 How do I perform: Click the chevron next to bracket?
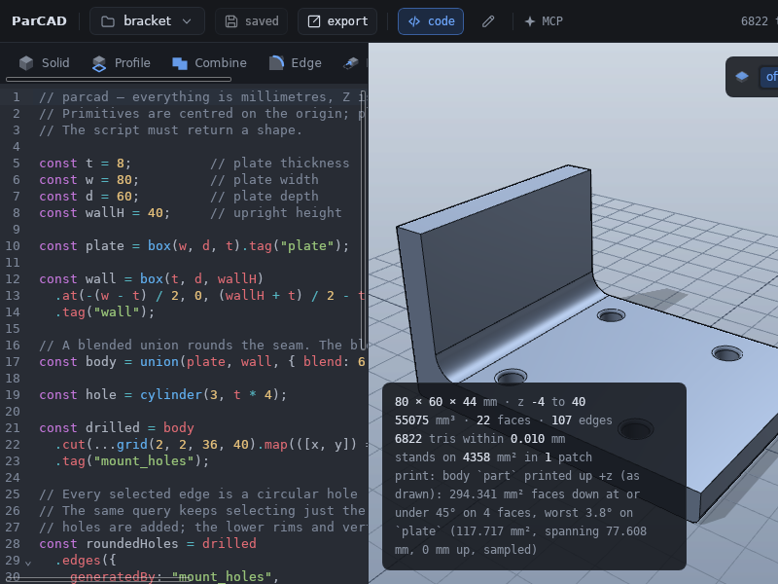(x=187, y=21)
